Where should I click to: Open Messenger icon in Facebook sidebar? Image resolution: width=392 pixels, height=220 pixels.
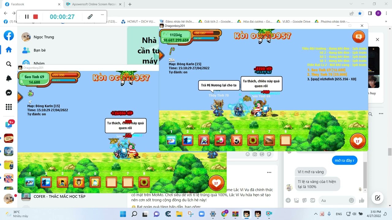9,93
